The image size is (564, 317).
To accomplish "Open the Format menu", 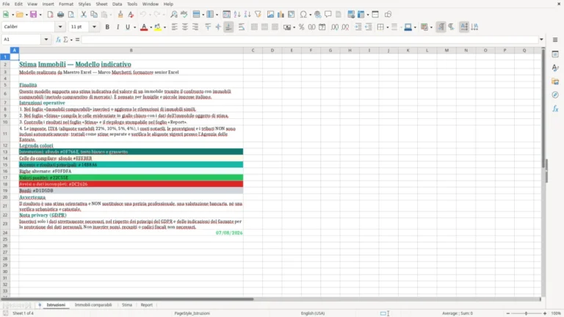I will 66,4.
